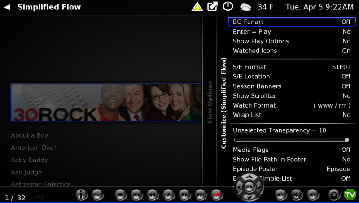Click the Unselected Transparency = 10 label
Image resolution: width=359 pixels, height=203 pixels.
(x=280, y=130)
